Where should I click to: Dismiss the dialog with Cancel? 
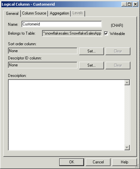click(x=98, y=162)
